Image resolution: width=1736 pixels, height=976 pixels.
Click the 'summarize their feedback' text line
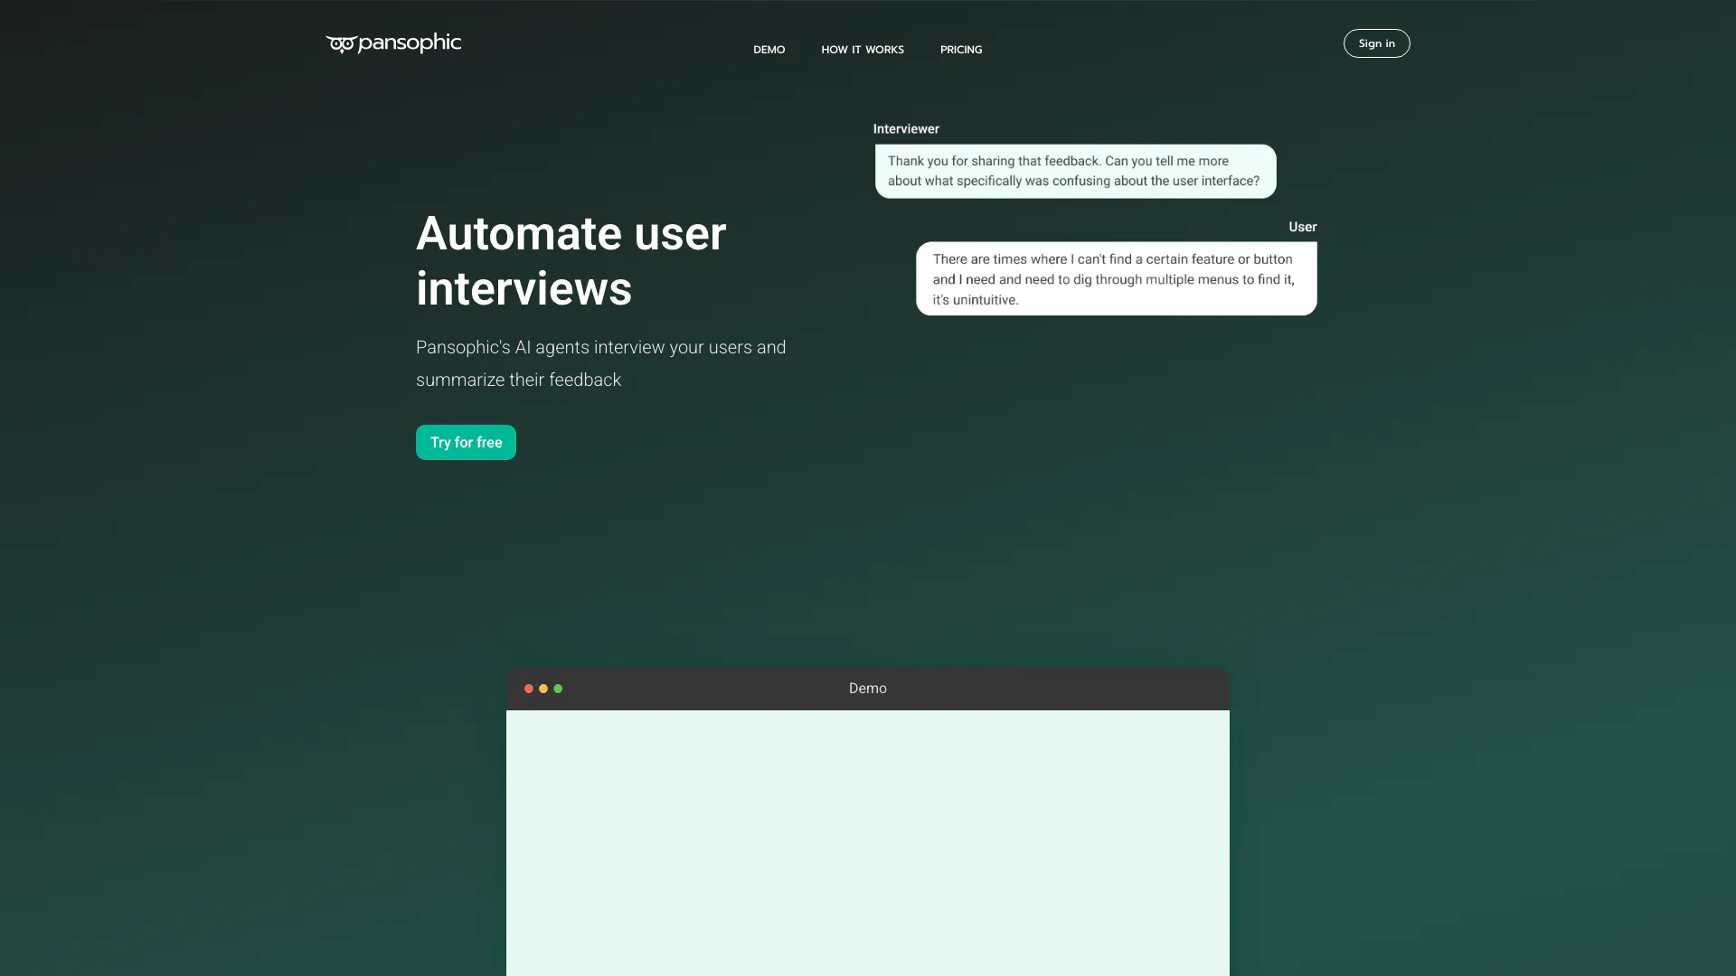(518, 380)
